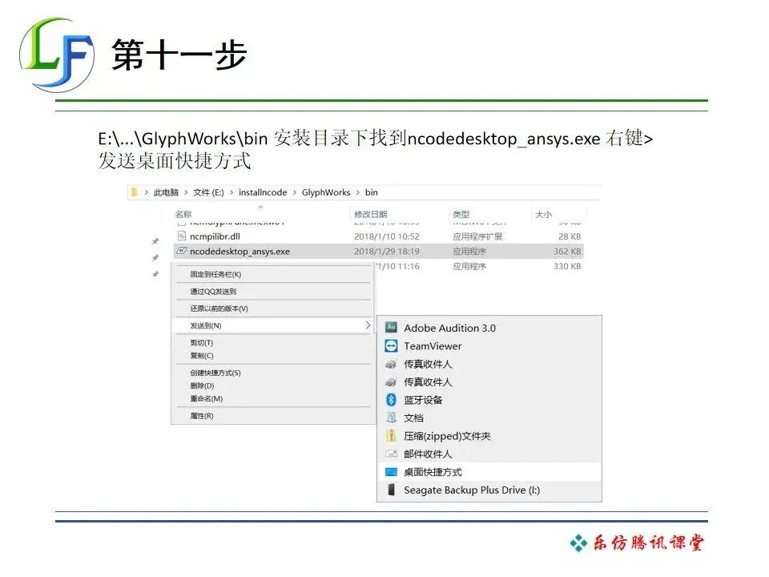Sort by 大小 column header

(543, 215)
